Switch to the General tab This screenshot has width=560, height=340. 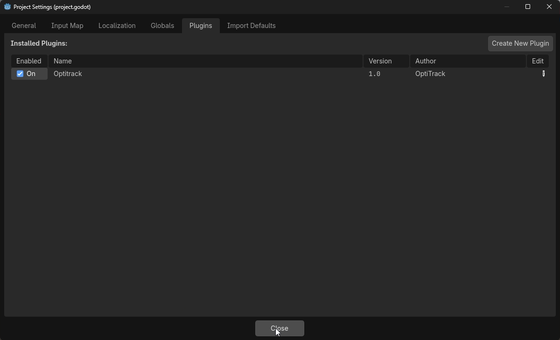[23, 26]
